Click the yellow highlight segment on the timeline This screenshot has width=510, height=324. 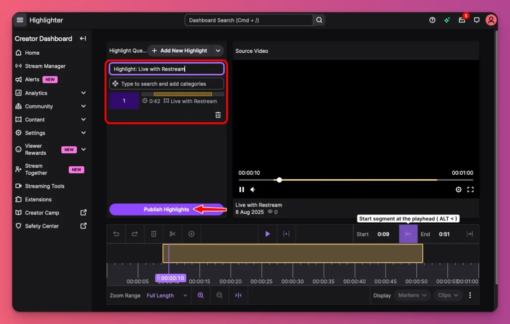[x=293, y=253]
